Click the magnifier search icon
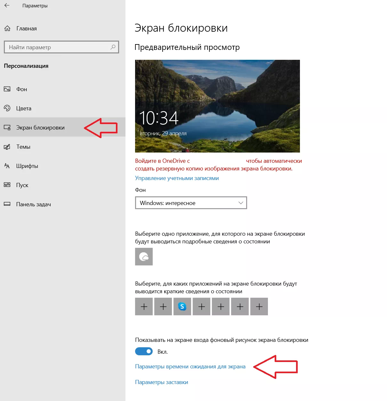Image resolution: width=387 pixels, height=401 pixels. click(113, 47)
